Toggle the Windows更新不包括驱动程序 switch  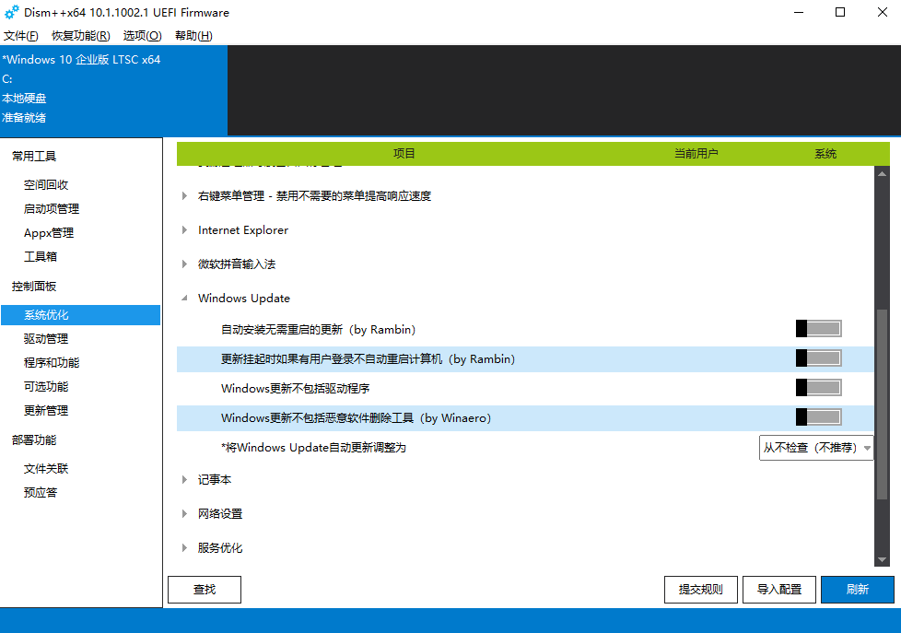818,387
